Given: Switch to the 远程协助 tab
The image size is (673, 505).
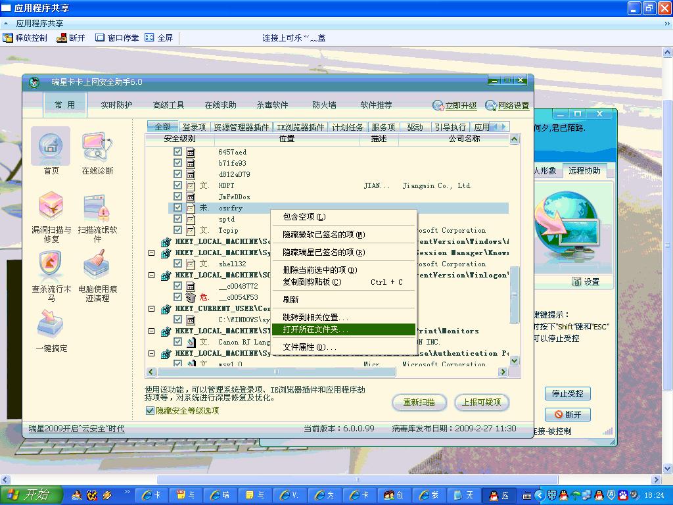Looking at the screenshot, I should (x=584, y=170).
